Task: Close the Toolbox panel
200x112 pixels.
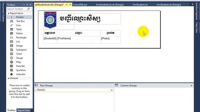Action: pos(31,5)
